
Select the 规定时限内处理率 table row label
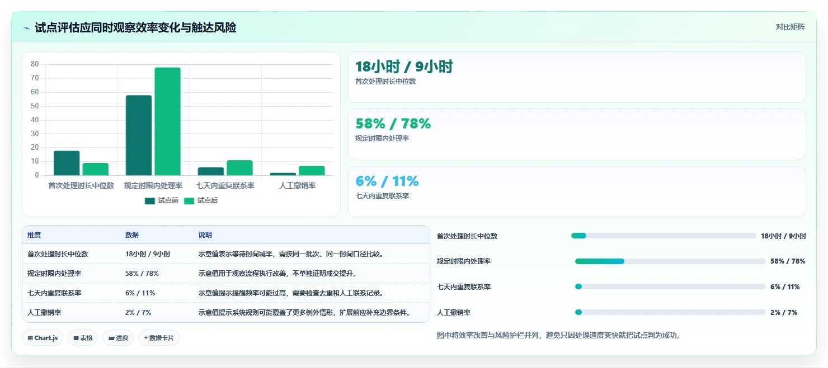54,274
